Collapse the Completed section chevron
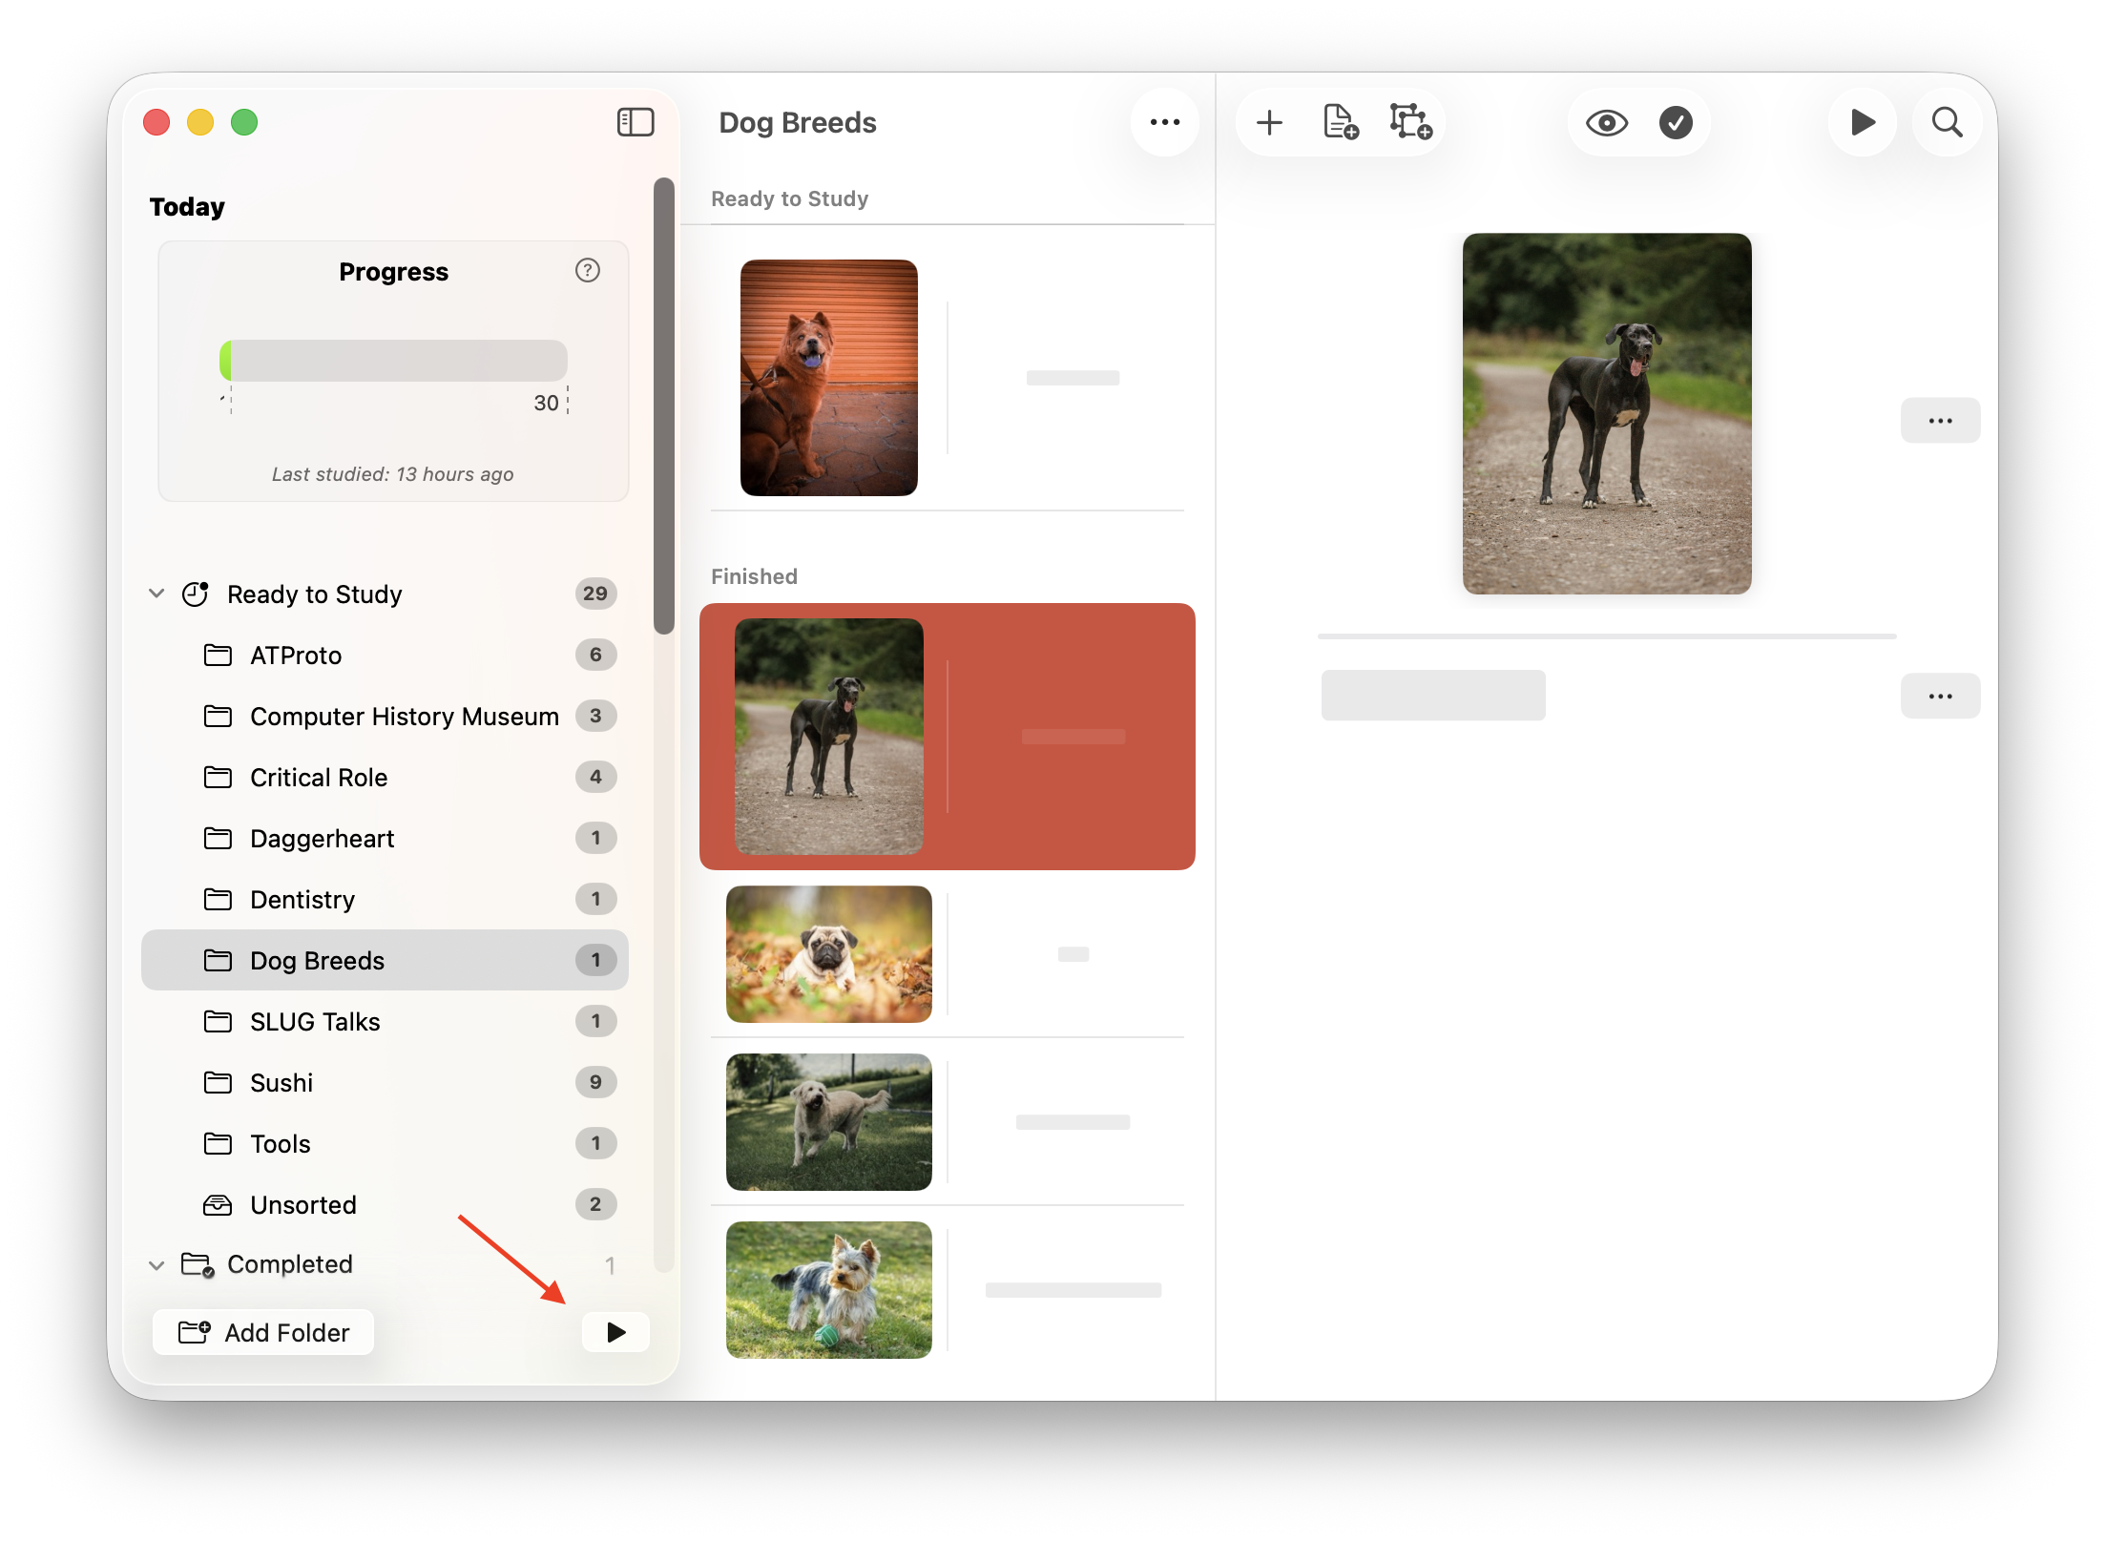Screen dimensions: 2105x1542 (x=156, y=1264)
